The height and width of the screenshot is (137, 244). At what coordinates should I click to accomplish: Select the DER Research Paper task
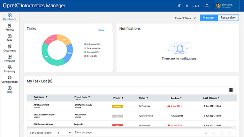pyautogui.click(x=43, y=124)
